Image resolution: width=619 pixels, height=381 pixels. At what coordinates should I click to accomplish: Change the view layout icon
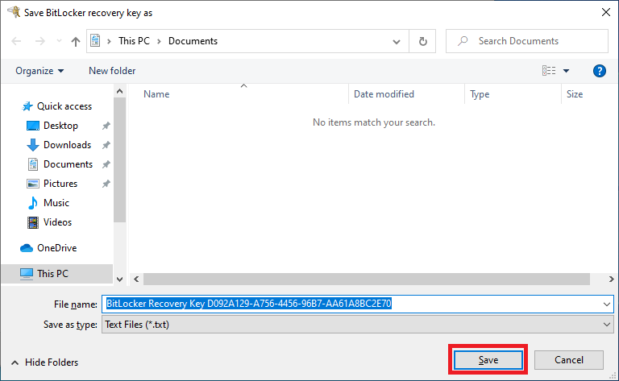[x=549, y=71]
